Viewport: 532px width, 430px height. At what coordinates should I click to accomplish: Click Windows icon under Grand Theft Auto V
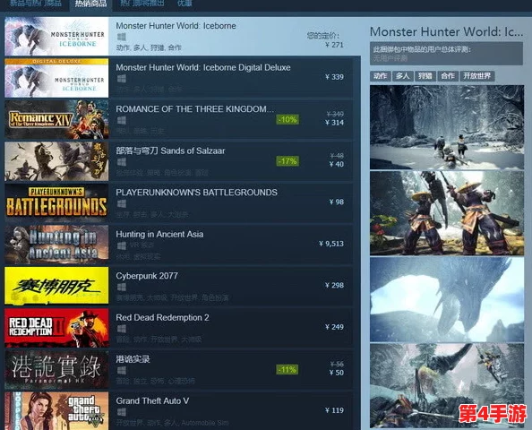122,412
